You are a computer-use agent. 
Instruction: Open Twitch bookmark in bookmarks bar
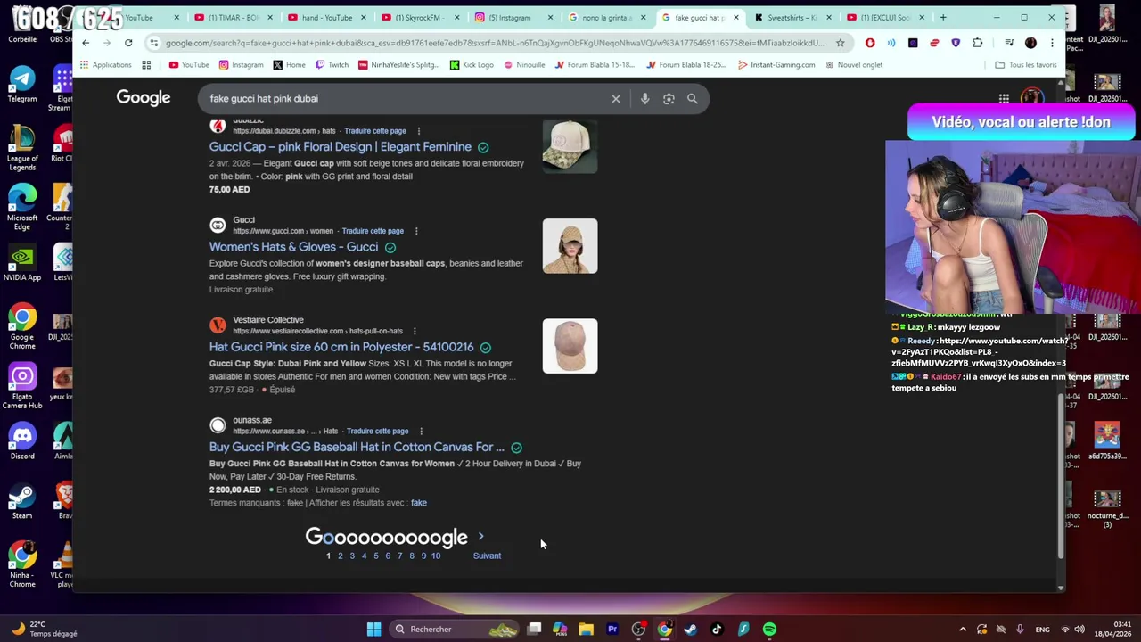tap(332, 65)
